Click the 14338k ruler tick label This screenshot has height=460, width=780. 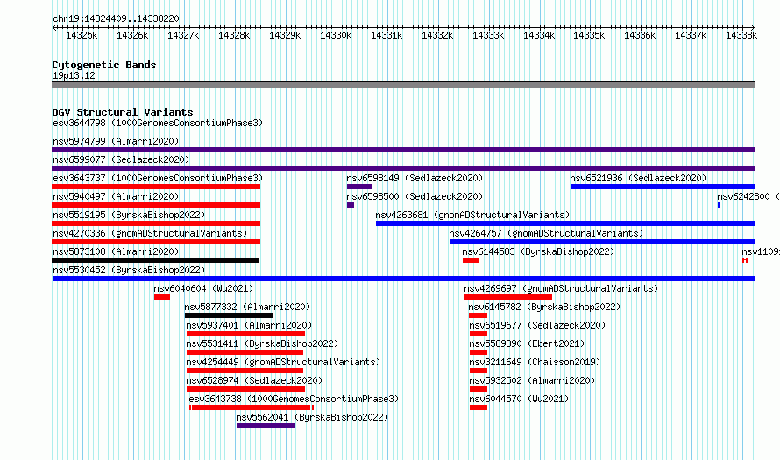[741, 35]
